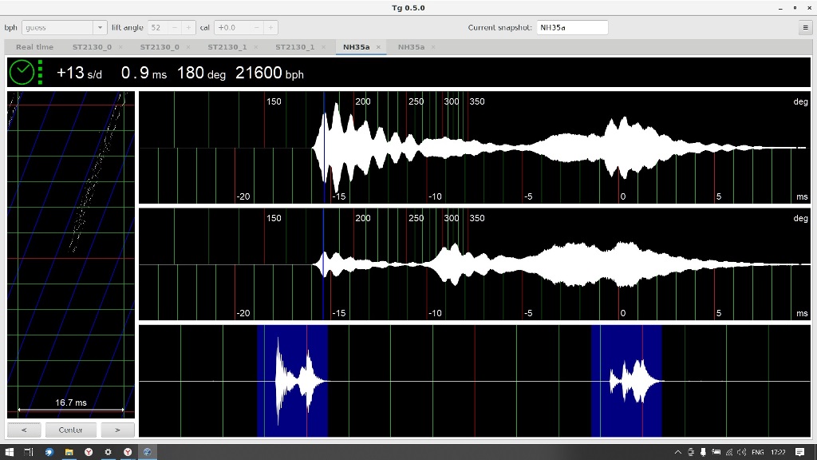Open the hamburger menu at top right
Image resolution: width=817 pixels, height=460 pixels.
[x=805, y=27]
